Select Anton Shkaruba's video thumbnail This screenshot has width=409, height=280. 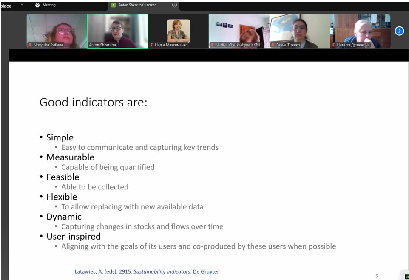[118, 30]
